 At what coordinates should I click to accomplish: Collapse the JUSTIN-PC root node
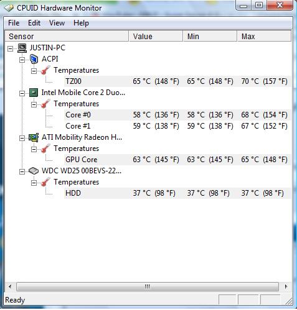click(10, 48)
